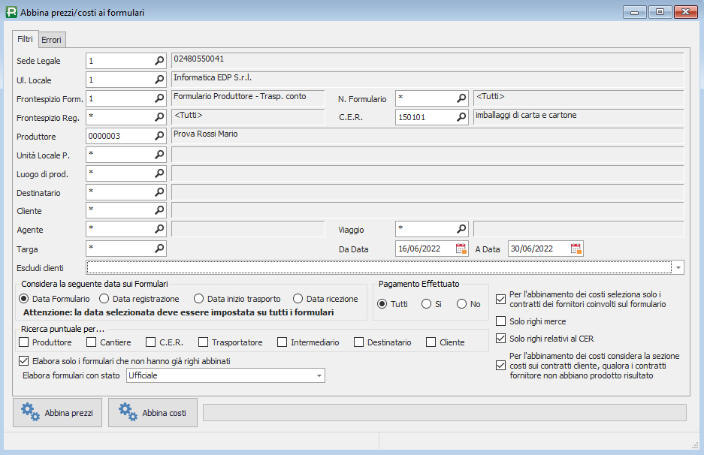The height and width of the screenshot is (455, 704).
Task: Open lookup for the Destinatario field
Action: pos(159,192)
